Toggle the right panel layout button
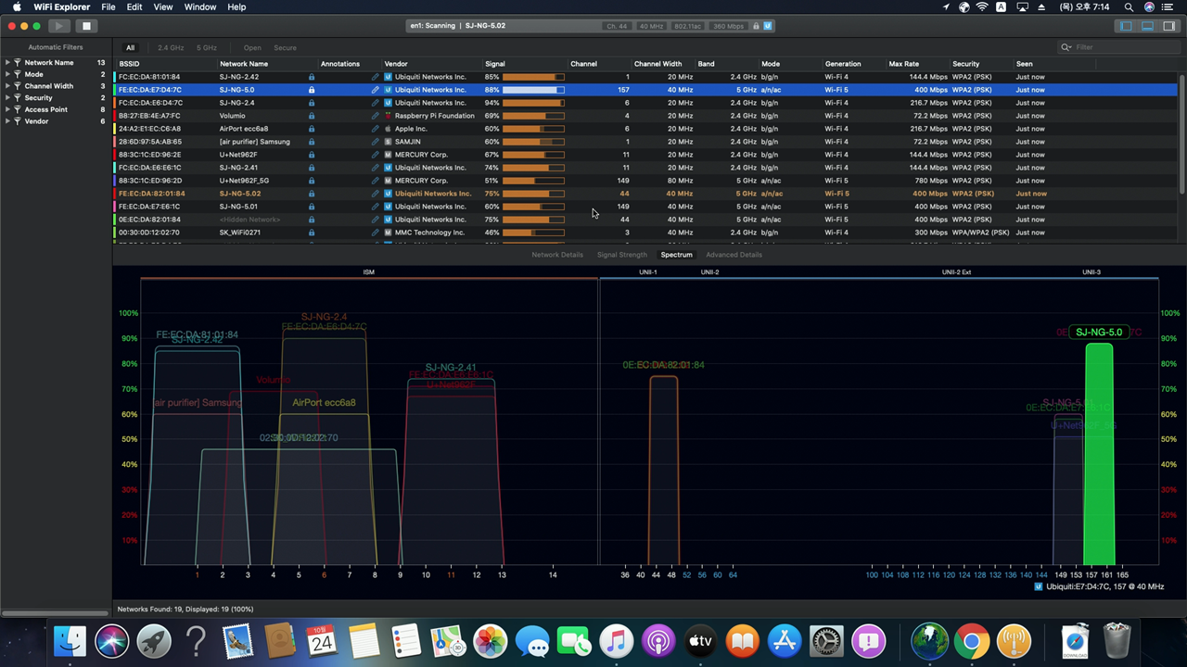Viewport: 1187px width, 667px height. tap(1168, 26)
